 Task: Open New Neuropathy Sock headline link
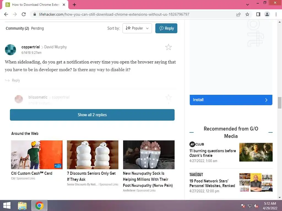148,179
